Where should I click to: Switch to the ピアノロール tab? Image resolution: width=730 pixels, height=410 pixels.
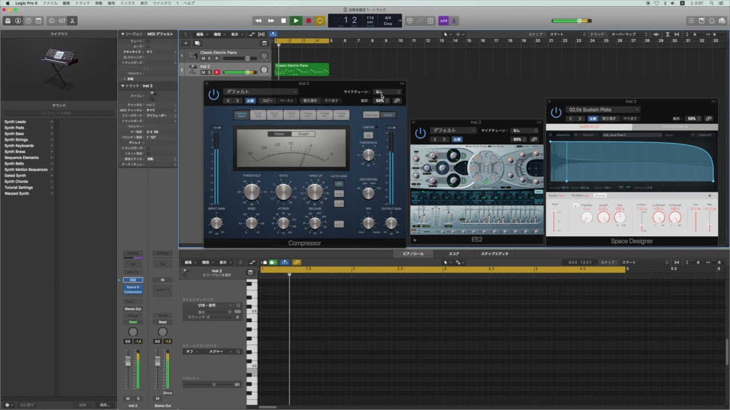click(x=413, y=253)
